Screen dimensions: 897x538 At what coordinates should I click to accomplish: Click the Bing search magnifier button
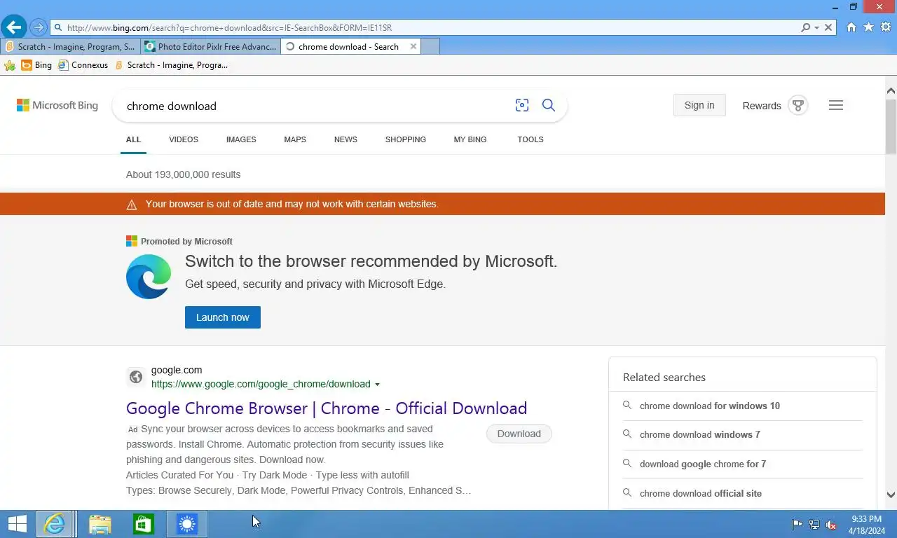tap(549, 105)
